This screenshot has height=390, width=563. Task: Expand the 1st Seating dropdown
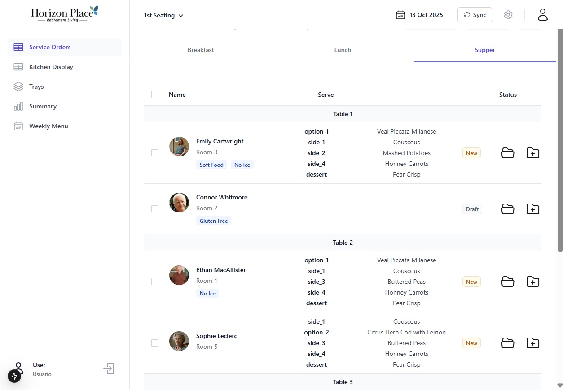point(163,15)
